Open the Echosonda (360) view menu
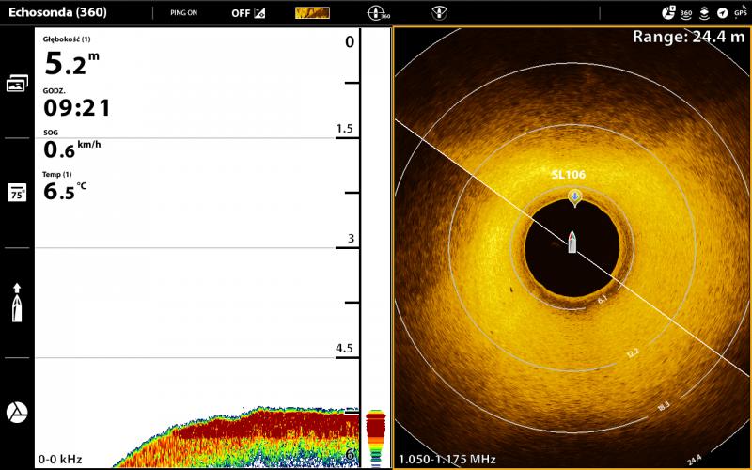This screenshot has height=470, width=752. pos(58,13)
